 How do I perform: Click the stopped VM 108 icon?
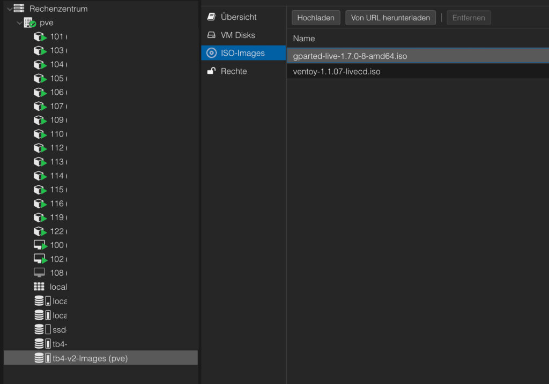point(40,273)
